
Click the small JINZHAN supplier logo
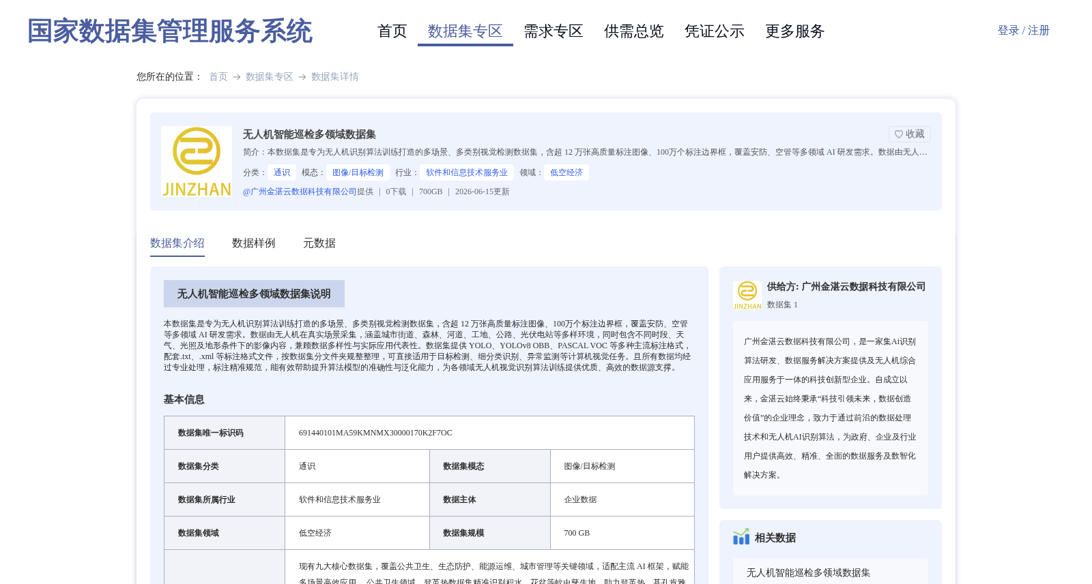(747, 295)
